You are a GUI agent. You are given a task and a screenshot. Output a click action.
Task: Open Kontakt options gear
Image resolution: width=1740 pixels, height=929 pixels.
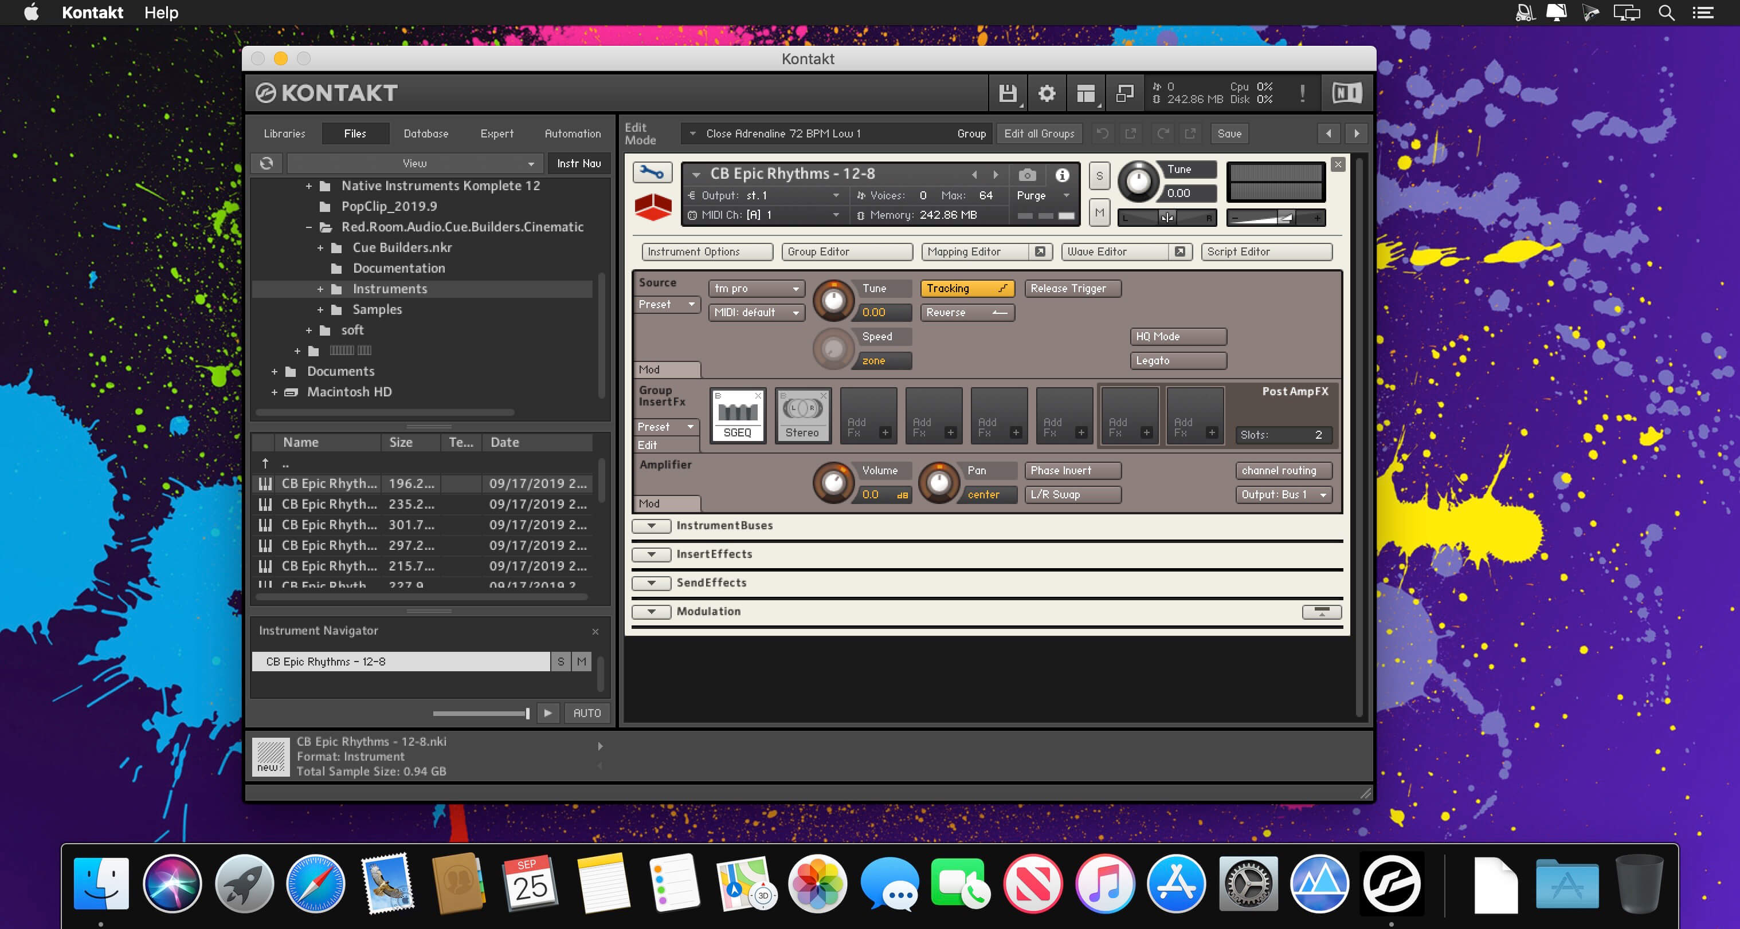1047,93
